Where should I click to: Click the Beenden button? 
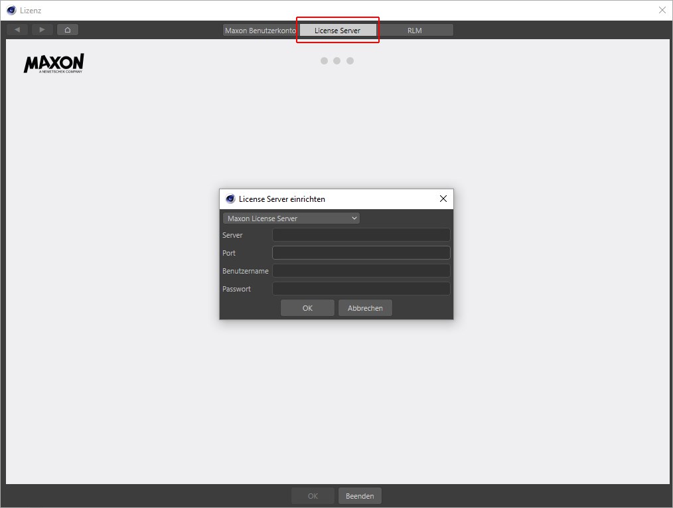click(360, 496)
